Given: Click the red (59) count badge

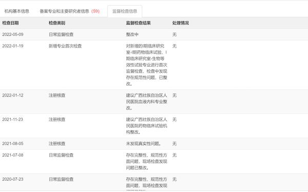Looking at the screenshot, I should click(95, 11).
